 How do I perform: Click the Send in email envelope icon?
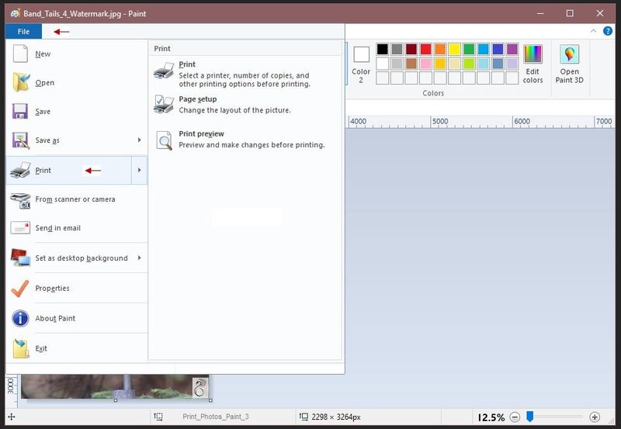pos(20,228)
